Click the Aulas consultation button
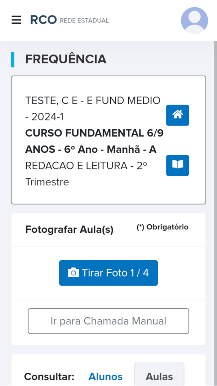 159,377
